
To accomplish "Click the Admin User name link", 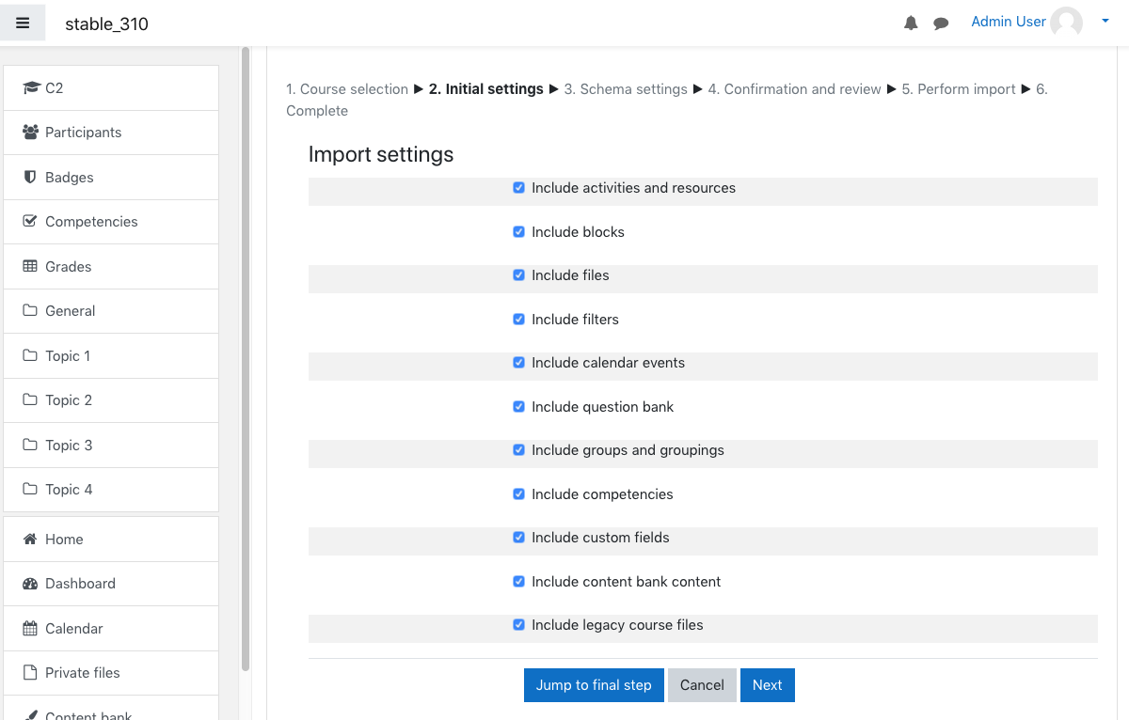I will coord(1009,22).
